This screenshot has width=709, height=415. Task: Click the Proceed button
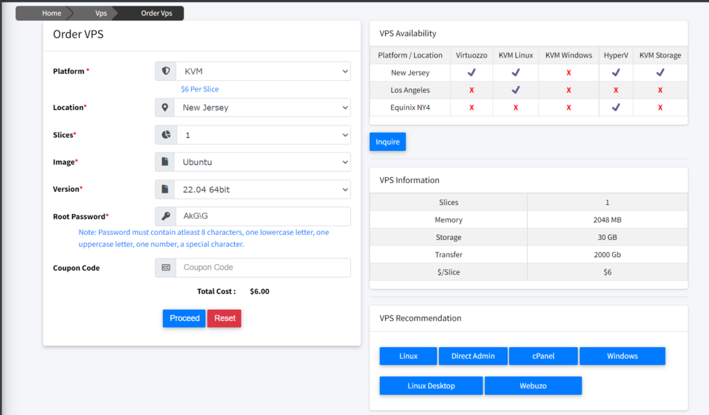click(x=184, y=318)
